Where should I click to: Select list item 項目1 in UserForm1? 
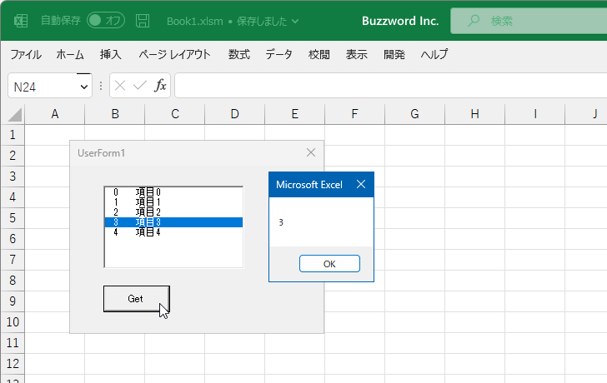point(173,202)
